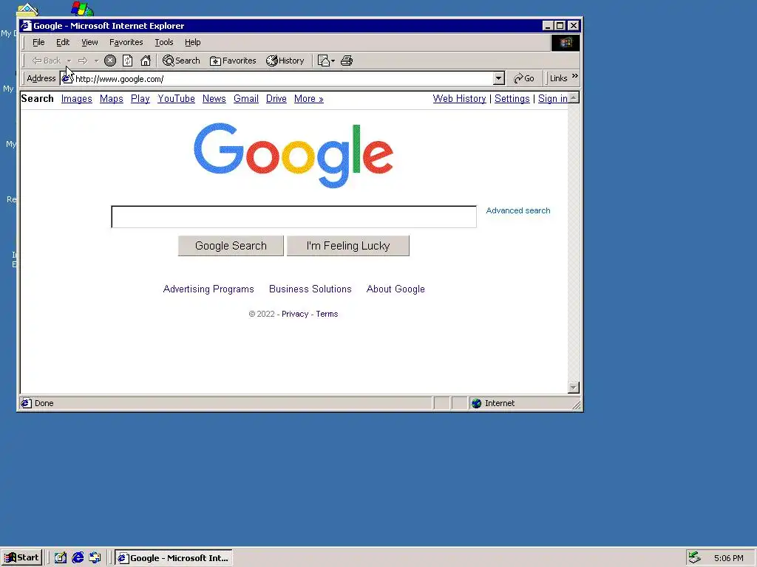The image size is (757, 567).
Task: Open the Drive link
Action: click(x=276, y=99)
